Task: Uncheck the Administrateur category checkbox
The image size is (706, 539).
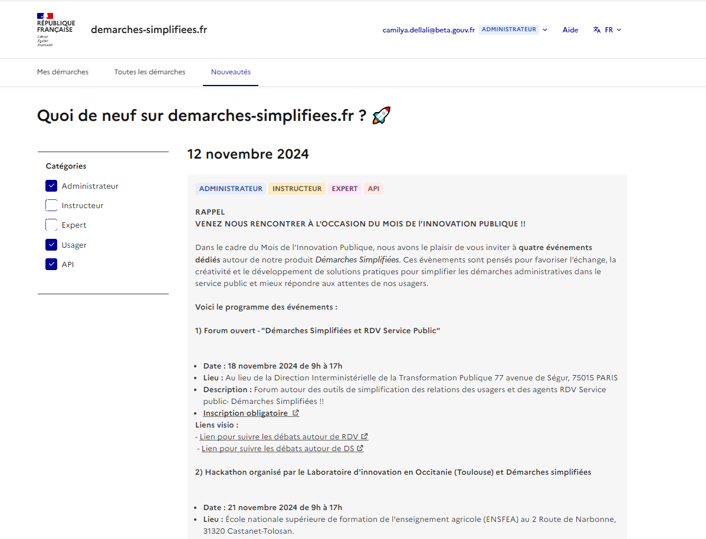Action: coord(51,186)
